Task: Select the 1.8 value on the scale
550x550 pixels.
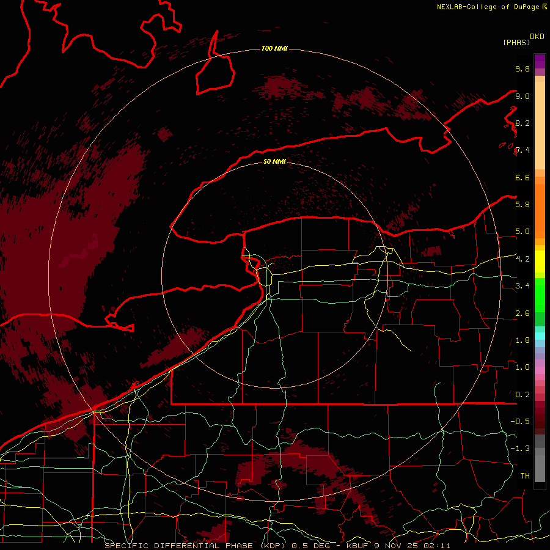Action: (522, 340)
